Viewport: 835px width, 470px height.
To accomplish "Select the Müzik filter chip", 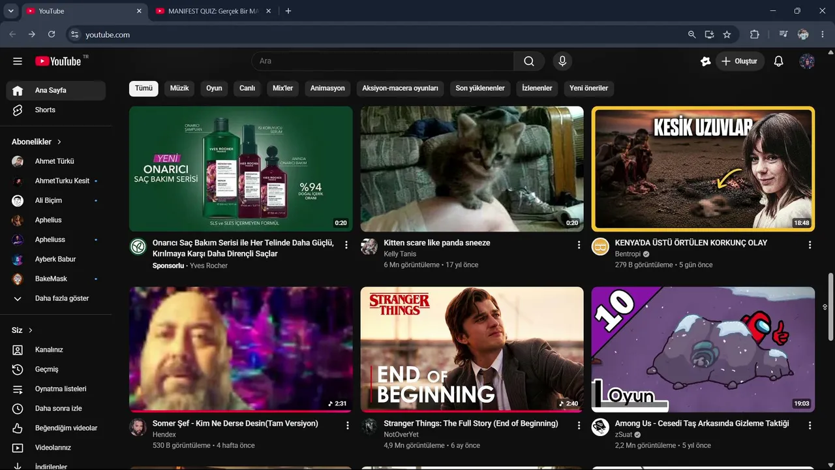I will [179, 88].
